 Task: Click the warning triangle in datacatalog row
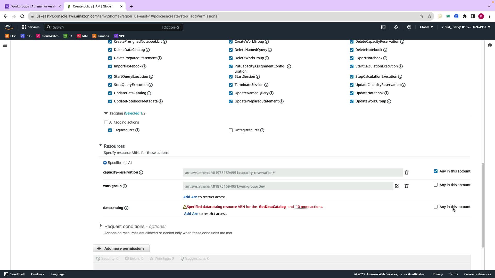point(185,207)
